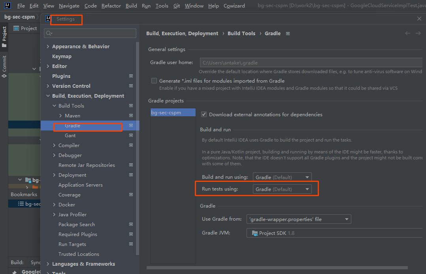426x274 pixels.
Task: Click bg-sec-cspm project breadcrumb in nav bar
Action: click(x=20, y=17)
